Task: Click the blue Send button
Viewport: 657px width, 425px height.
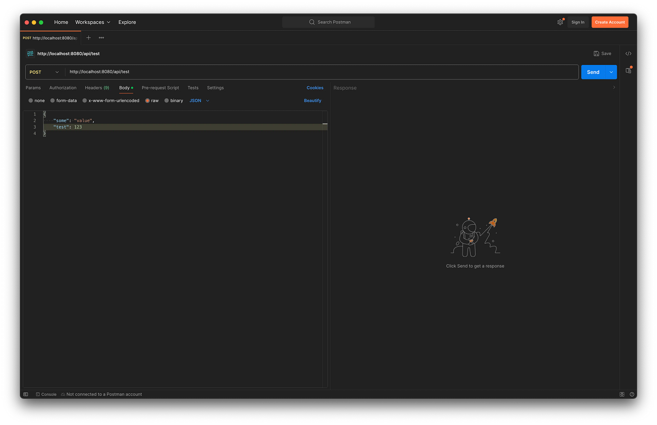Action: (593, 72)
